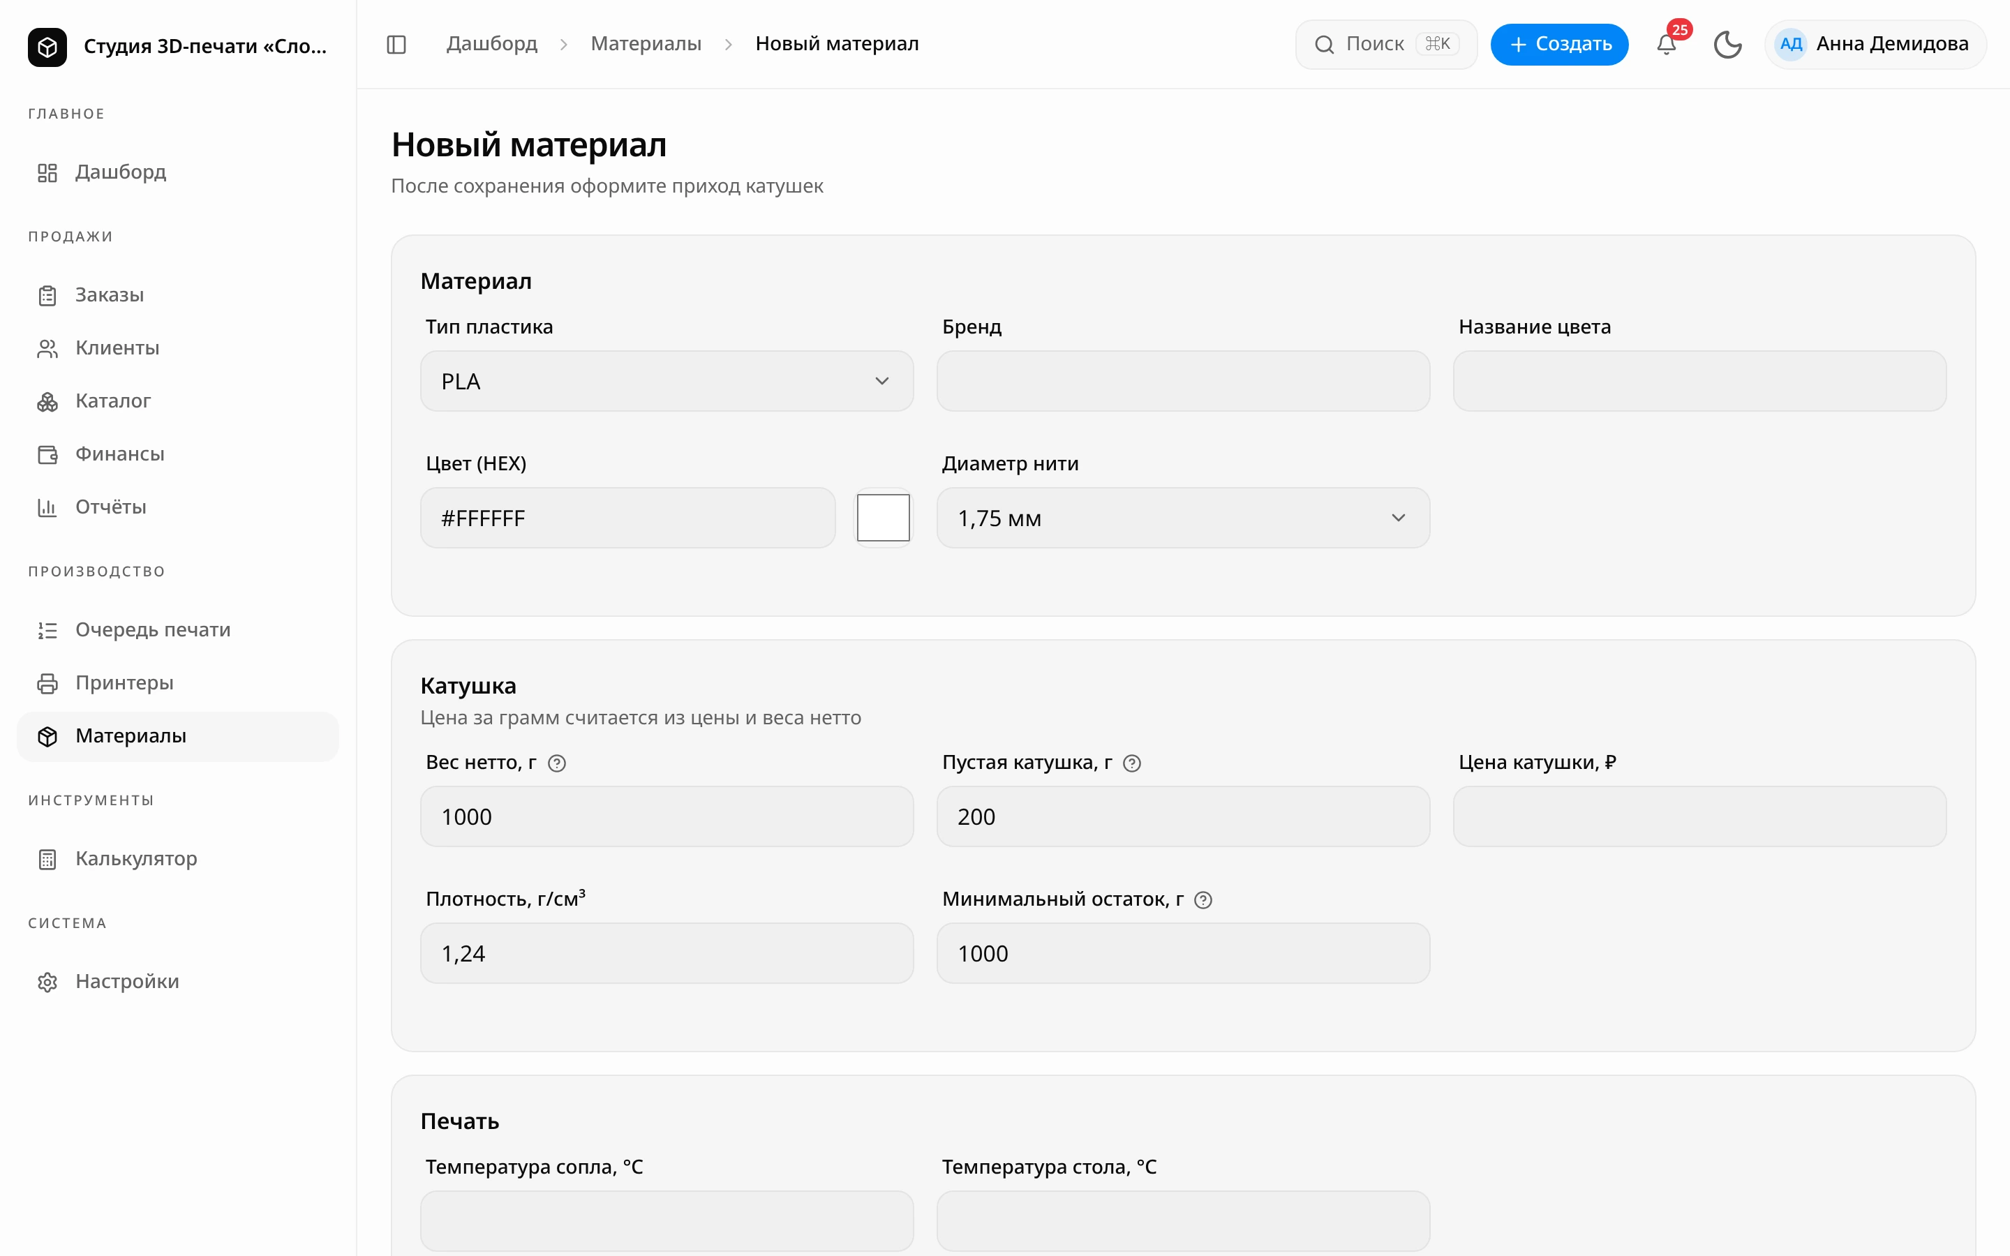
Task: Open the Дашборд menu item
Action: coord(178,172)
